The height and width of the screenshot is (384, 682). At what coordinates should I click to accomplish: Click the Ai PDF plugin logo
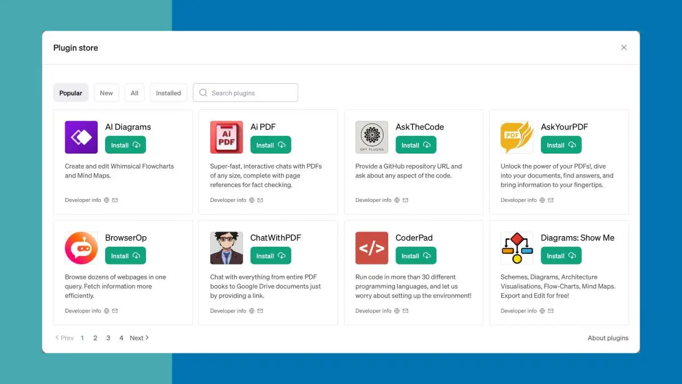pos(227,137)
